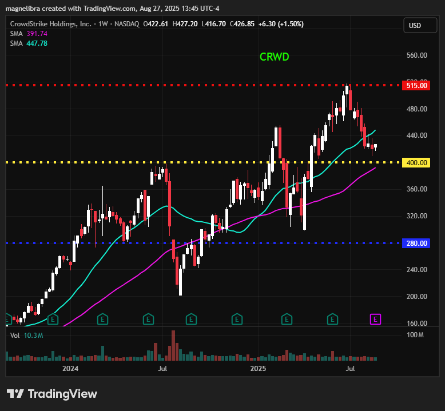445x411 pixels.
Task: Click the 320.00 price axis label
Action: click(416, 216)
